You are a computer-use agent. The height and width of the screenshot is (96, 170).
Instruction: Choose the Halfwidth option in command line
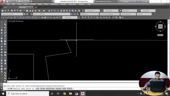coord(50,89)
